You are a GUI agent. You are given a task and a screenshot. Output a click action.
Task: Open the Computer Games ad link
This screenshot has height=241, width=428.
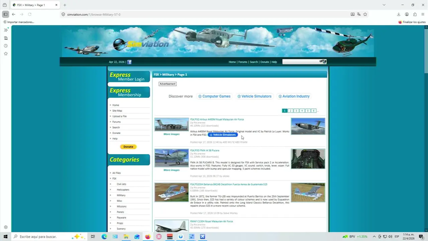(214, 96)
